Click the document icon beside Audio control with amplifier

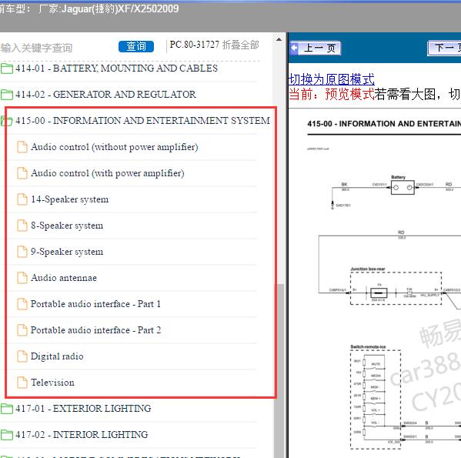tap(22, 173)
